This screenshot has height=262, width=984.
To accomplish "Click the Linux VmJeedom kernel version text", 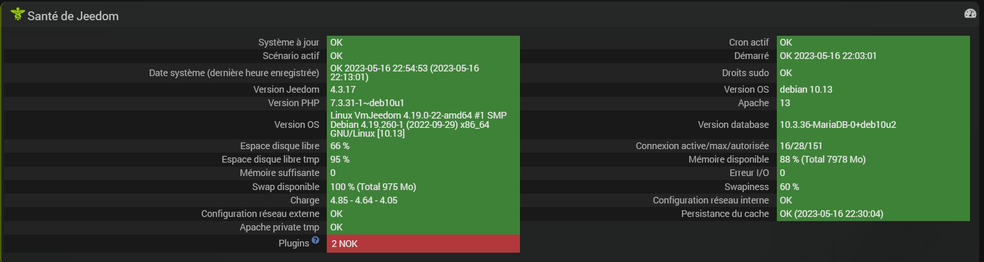I will click(x=418, y=124).
